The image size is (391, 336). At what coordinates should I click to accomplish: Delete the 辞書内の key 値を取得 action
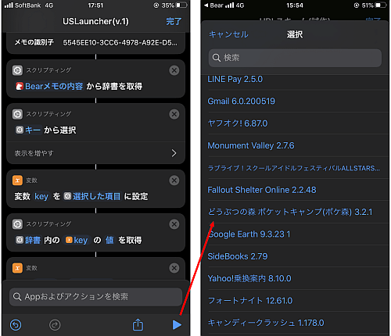pyautogui.click(x=174, y=224)
